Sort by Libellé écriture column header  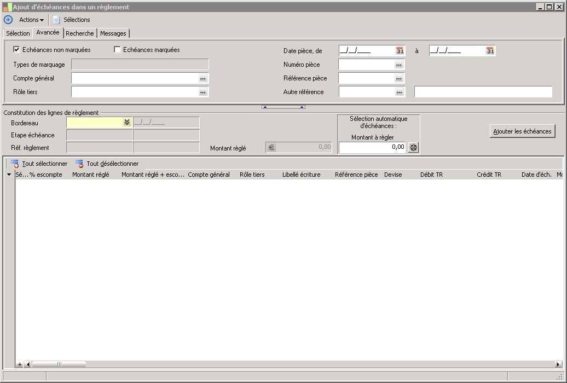tap(301, 175)
